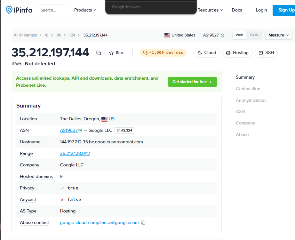295x240 pixels.
Task: Expand the Resources menu
Action: coord(210,10)
